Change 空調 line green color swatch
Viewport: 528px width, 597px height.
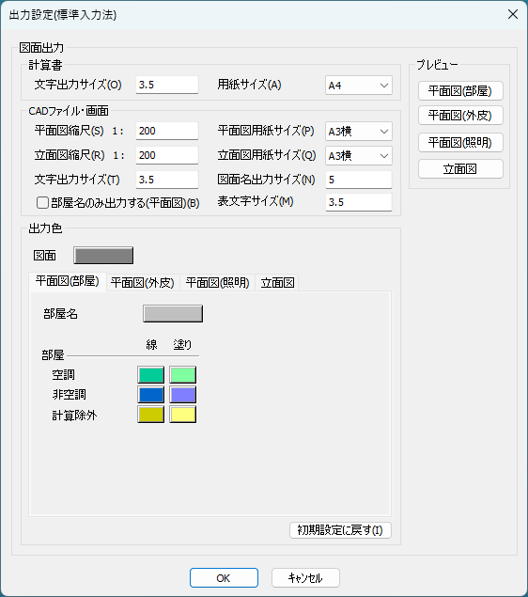(151, 375)
